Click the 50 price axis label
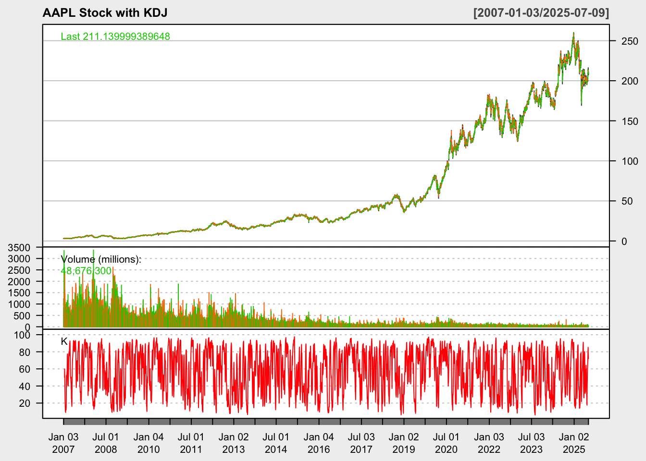 [627, 201]
